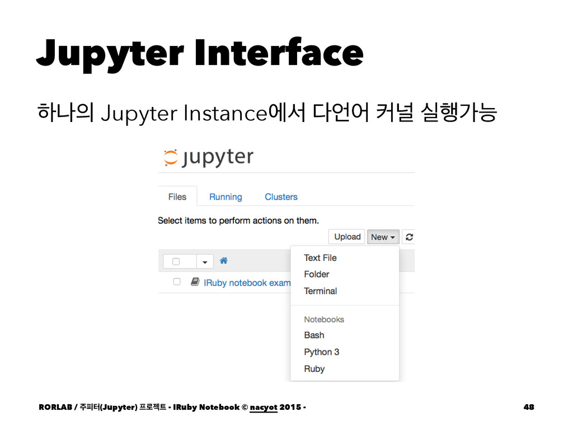The image size is (573, 430).
Task: Create a Ruby notebook
Action: [x=314, y=369]
